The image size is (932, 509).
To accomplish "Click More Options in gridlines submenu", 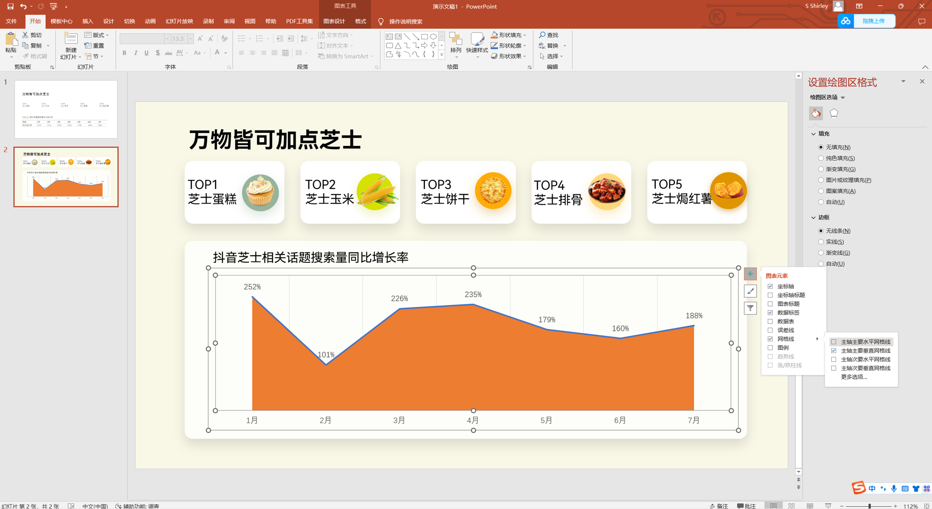I will click(854, 377).
